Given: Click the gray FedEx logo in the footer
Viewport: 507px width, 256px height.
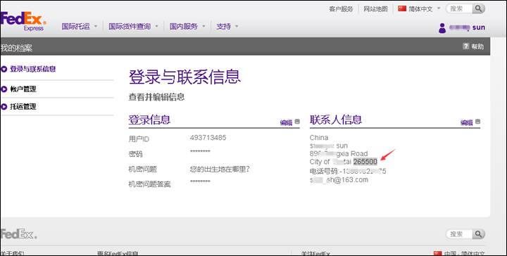Looking at the screenshot, I should point(19,233).
